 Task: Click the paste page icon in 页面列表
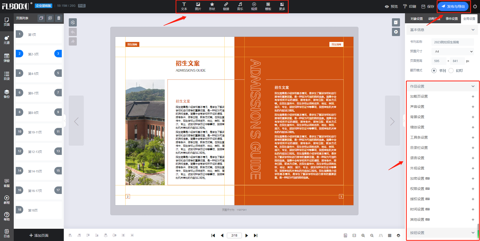tap(50, 18)
